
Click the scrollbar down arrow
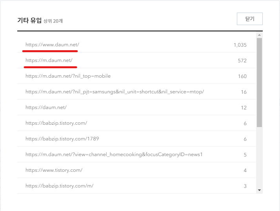point(259,190)
